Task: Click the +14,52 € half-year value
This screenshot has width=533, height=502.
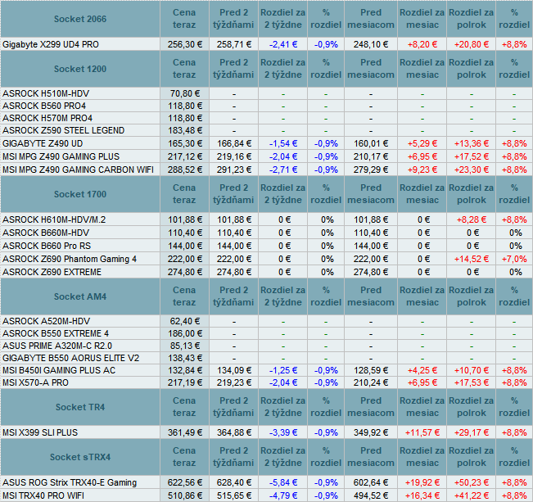Action: click(471, 259)
